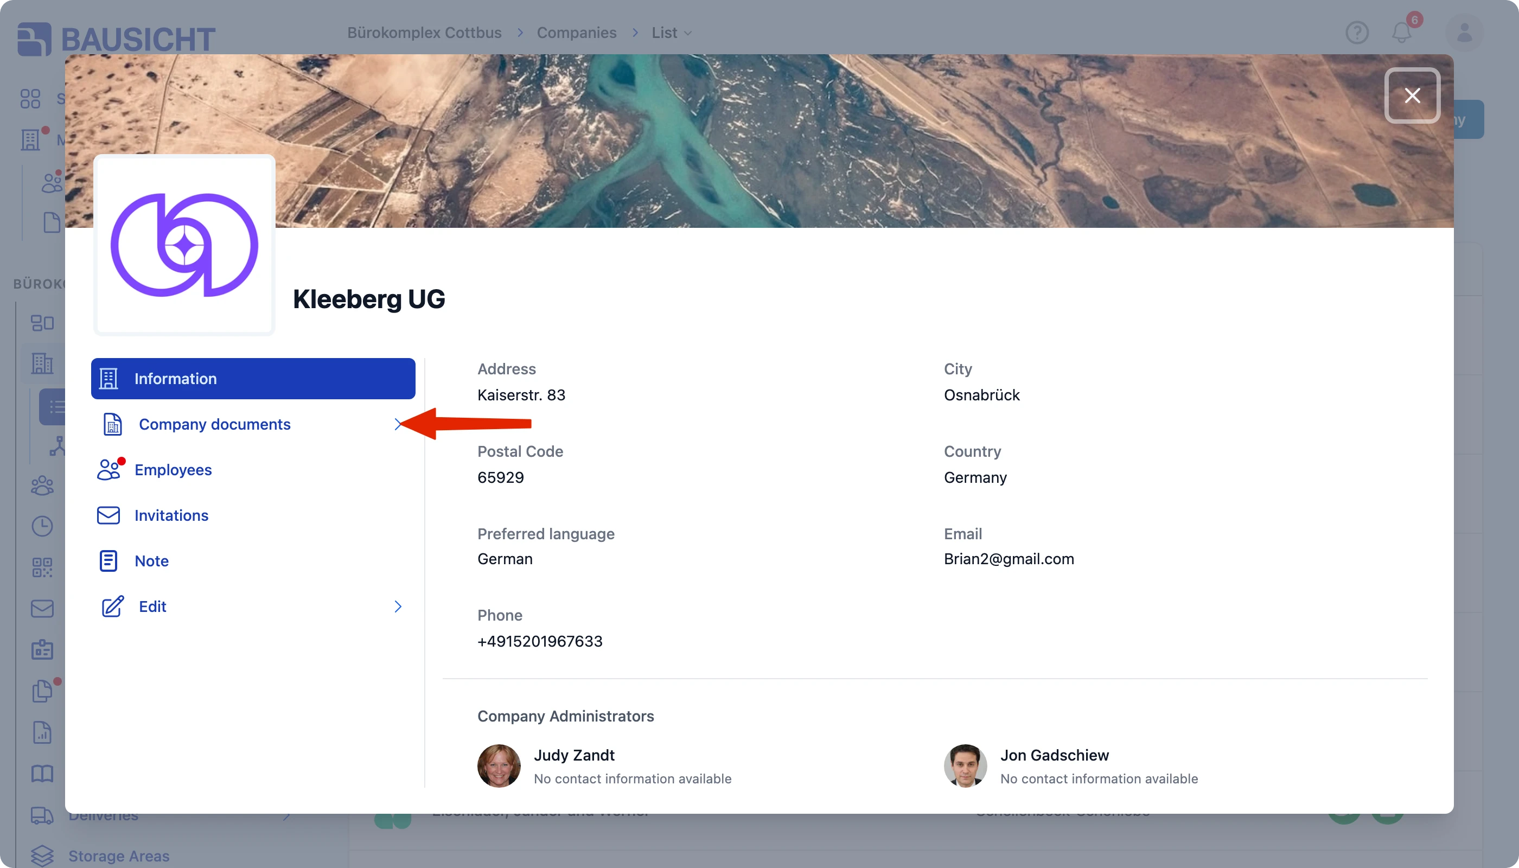Open the report file sidebar icon
The image size is (1519, 868).
pos(42,733)
